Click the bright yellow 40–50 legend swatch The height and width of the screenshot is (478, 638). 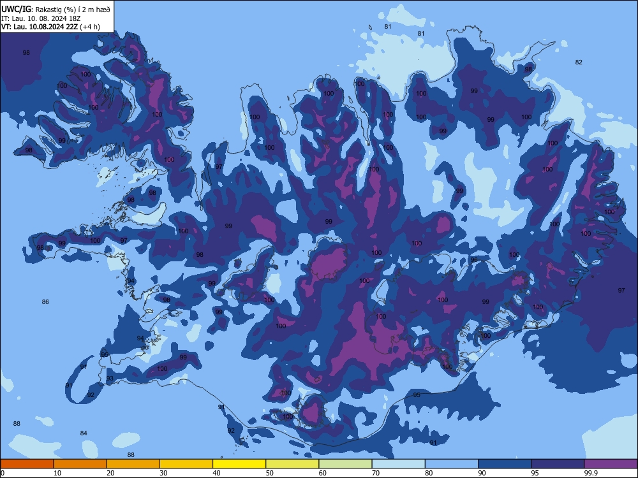point(239,464)
